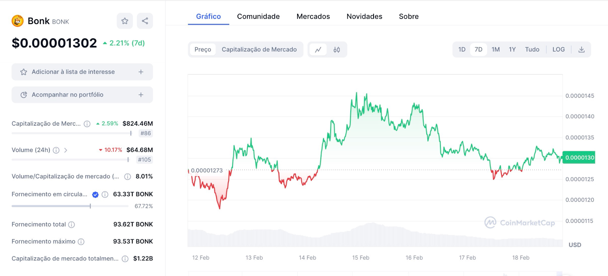Screen dimensions: 608x276
Task: Open info icon beside Volume (24h)
Action: point(56,150)
